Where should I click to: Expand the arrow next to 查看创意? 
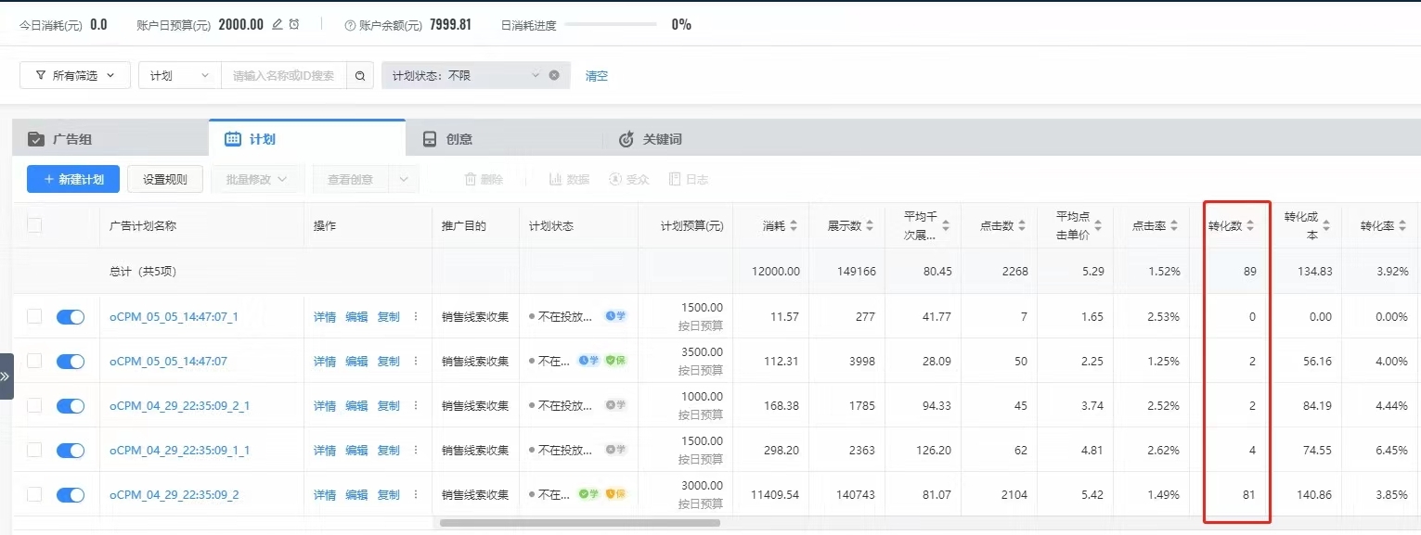[403, 179]
